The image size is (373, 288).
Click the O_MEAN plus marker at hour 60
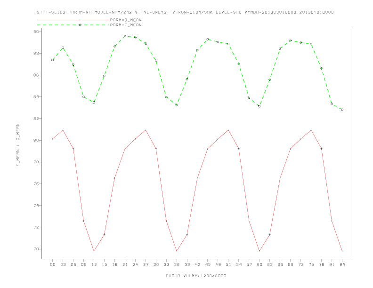[x=259, y=251]
